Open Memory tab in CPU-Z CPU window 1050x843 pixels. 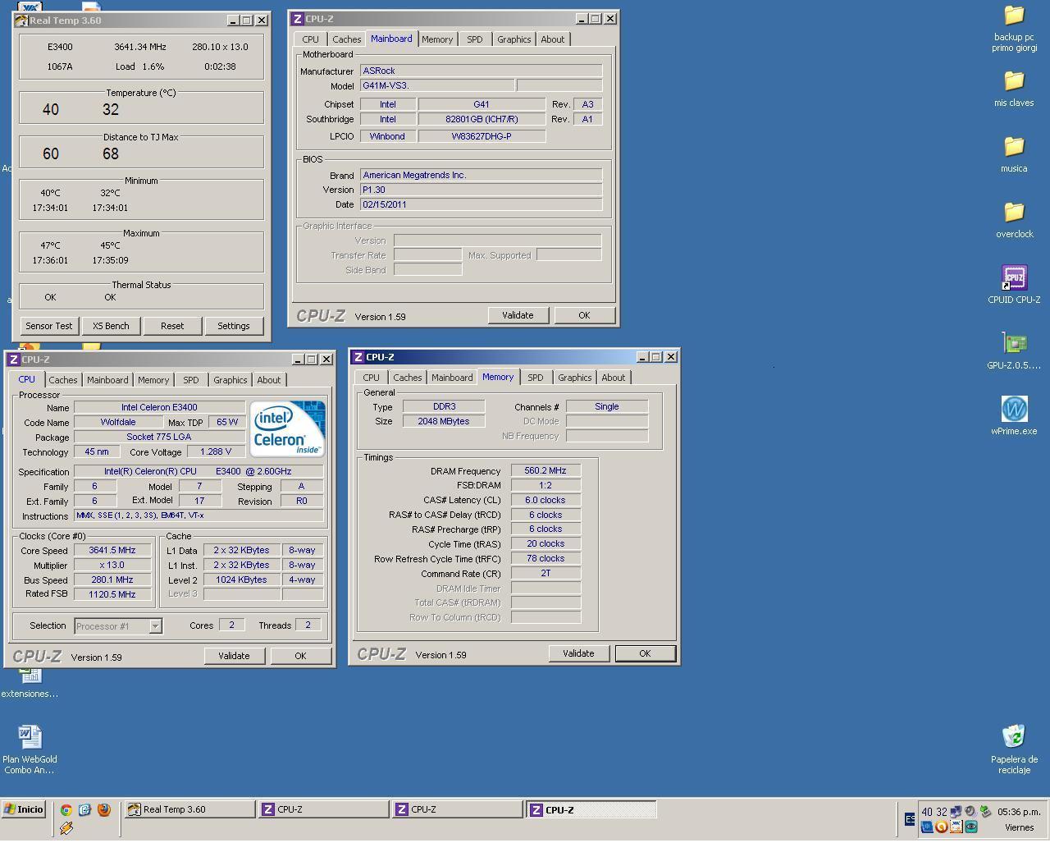click(x=153, y=380)
